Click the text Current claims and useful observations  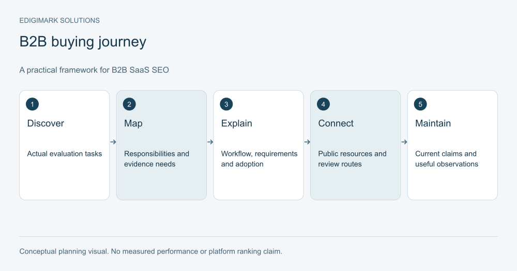pyautogui.click(x=447, y=158)
